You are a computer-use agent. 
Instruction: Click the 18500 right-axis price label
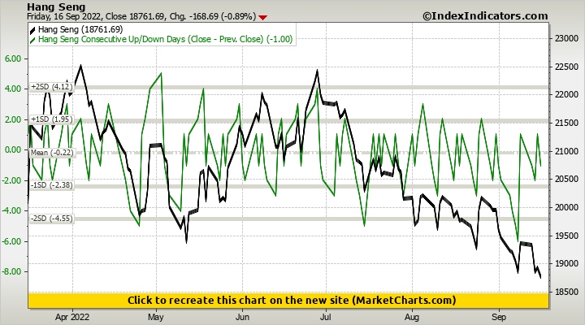[565, 292]
